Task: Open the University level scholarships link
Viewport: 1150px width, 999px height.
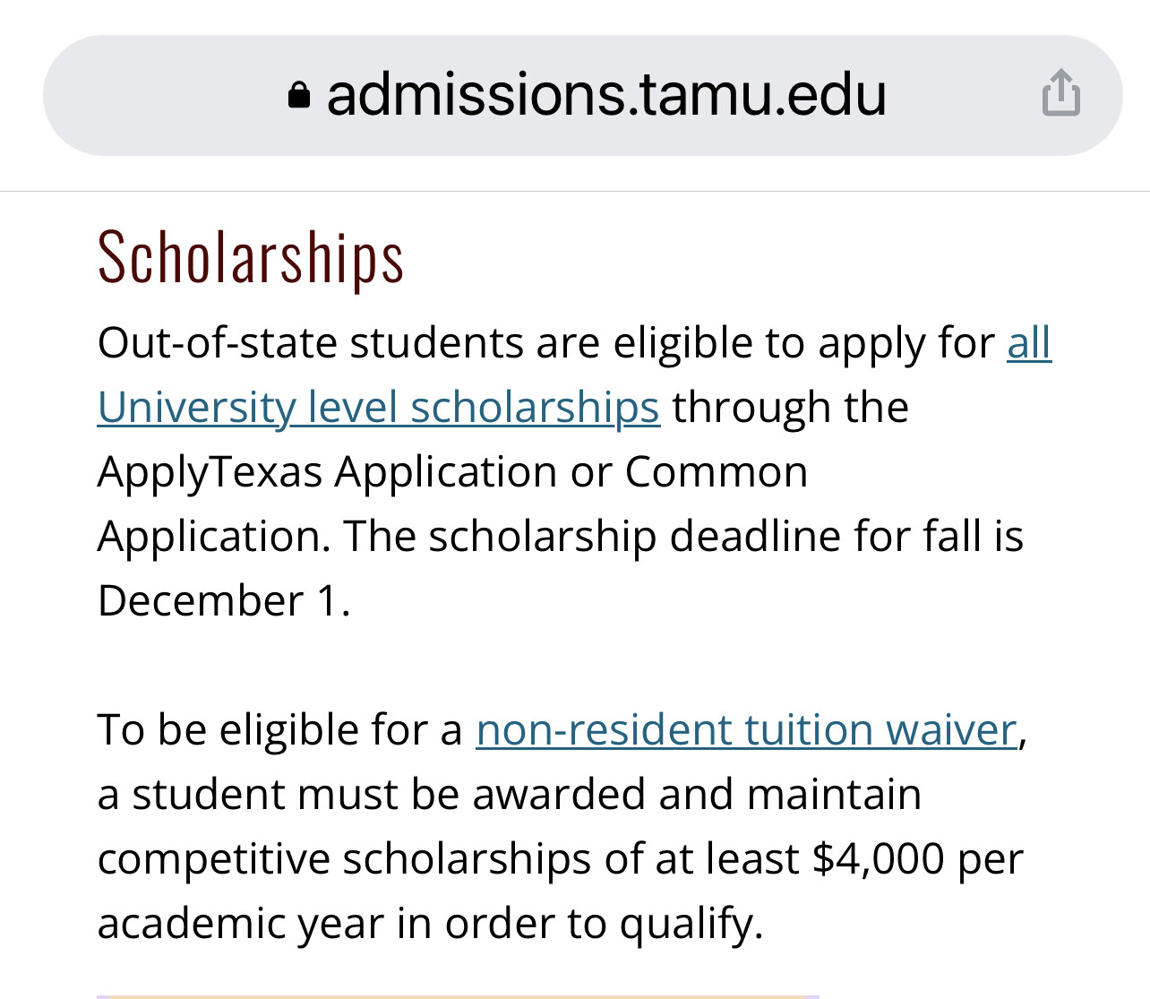Action: (x=378, y=408)
